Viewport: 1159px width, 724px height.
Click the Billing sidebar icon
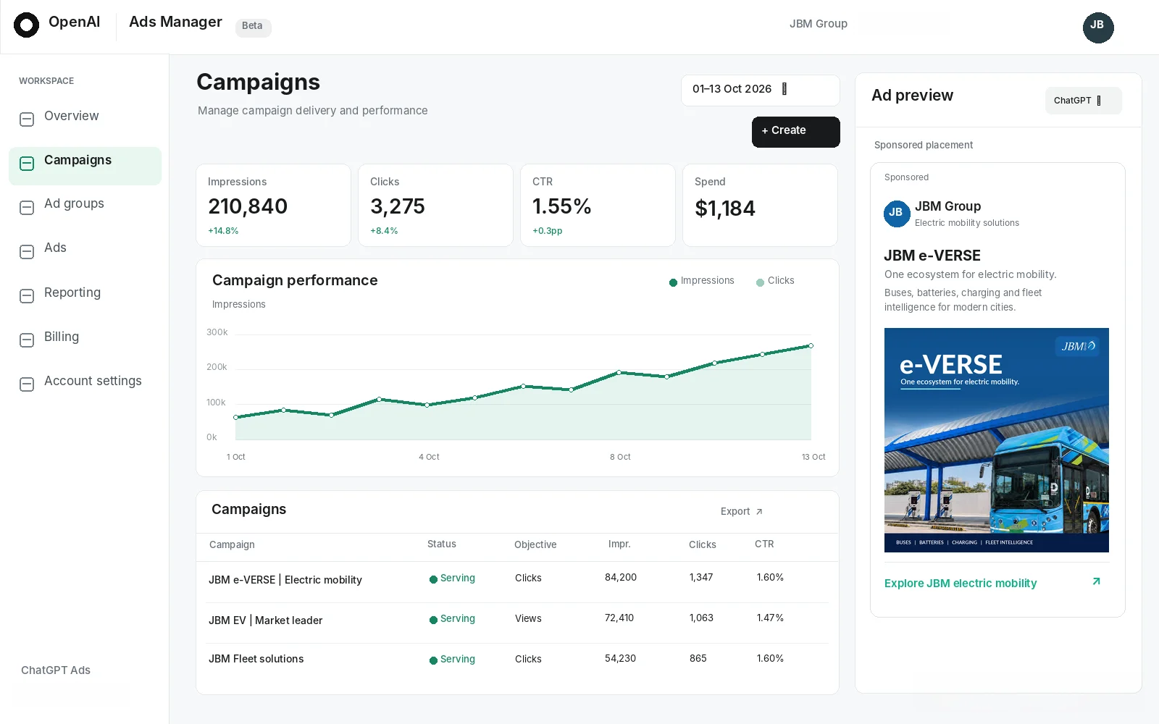27,340
